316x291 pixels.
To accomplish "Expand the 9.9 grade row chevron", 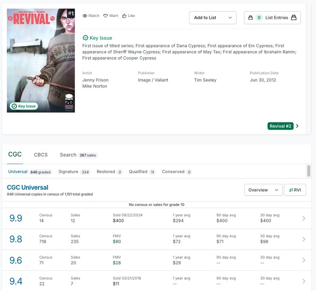I will (304, 218).
